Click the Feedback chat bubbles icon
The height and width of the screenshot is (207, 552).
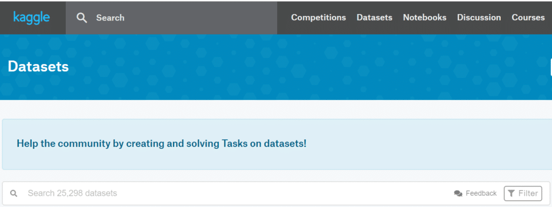[458, 194]
